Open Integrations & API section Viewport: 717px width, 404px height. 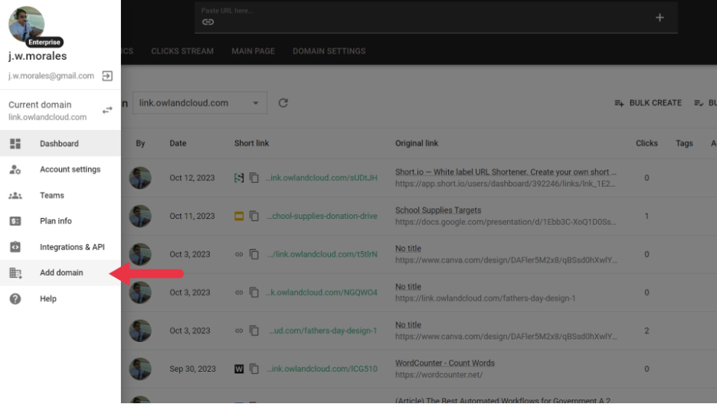pyautogui.click(x=61, y=247)
